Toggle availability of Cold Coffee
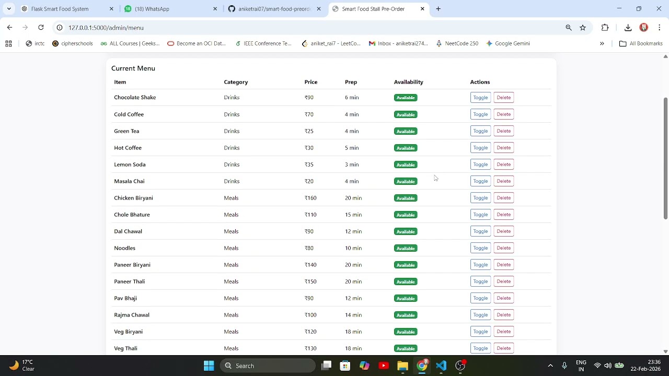Image resolution: width=669 pixels, height=376 pixels. [x=480, y=114]
